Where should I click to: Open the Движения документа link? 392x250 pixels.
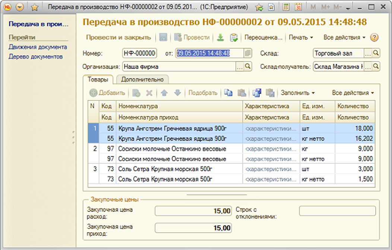38,47
